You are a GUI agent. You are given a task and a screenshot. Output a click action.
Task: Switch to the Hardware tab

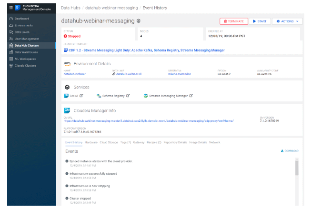click(91, 142)
